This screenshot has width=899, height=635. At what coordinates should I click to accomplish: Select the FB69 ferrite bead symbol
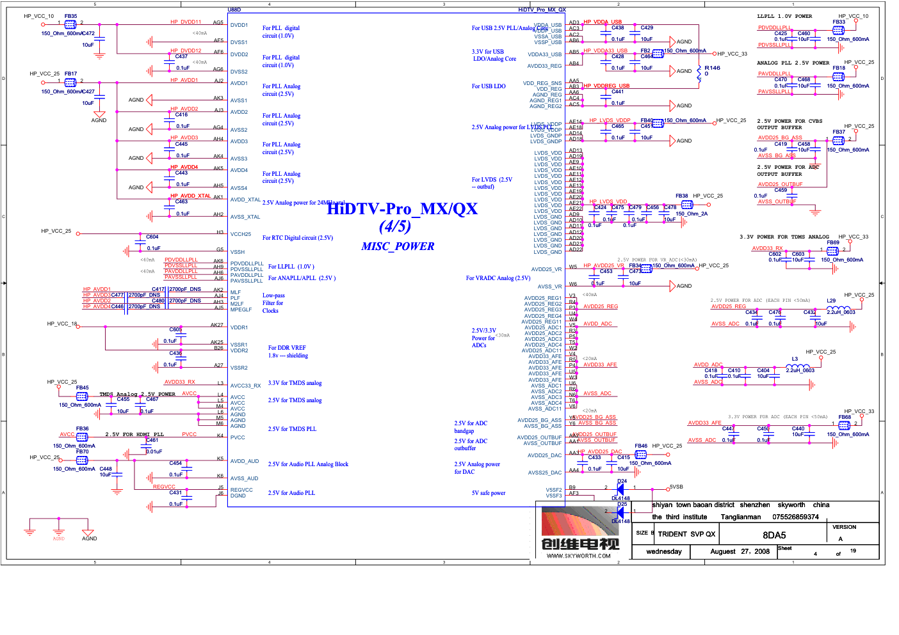[832, 251]
